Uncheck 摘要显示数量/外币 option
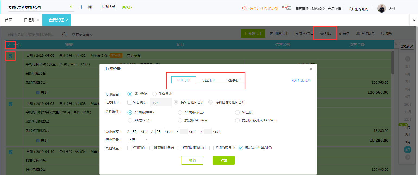This screenshot has width=418, height=175. [241, 148]
